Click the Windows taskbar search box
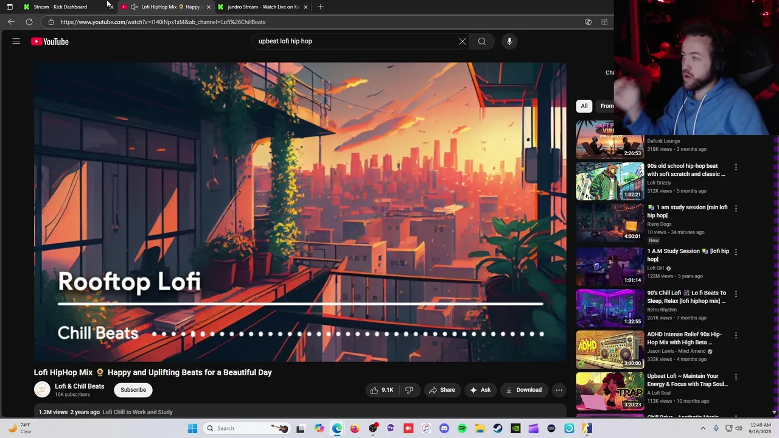Screen dimensions: 779x438 point(246,428)
